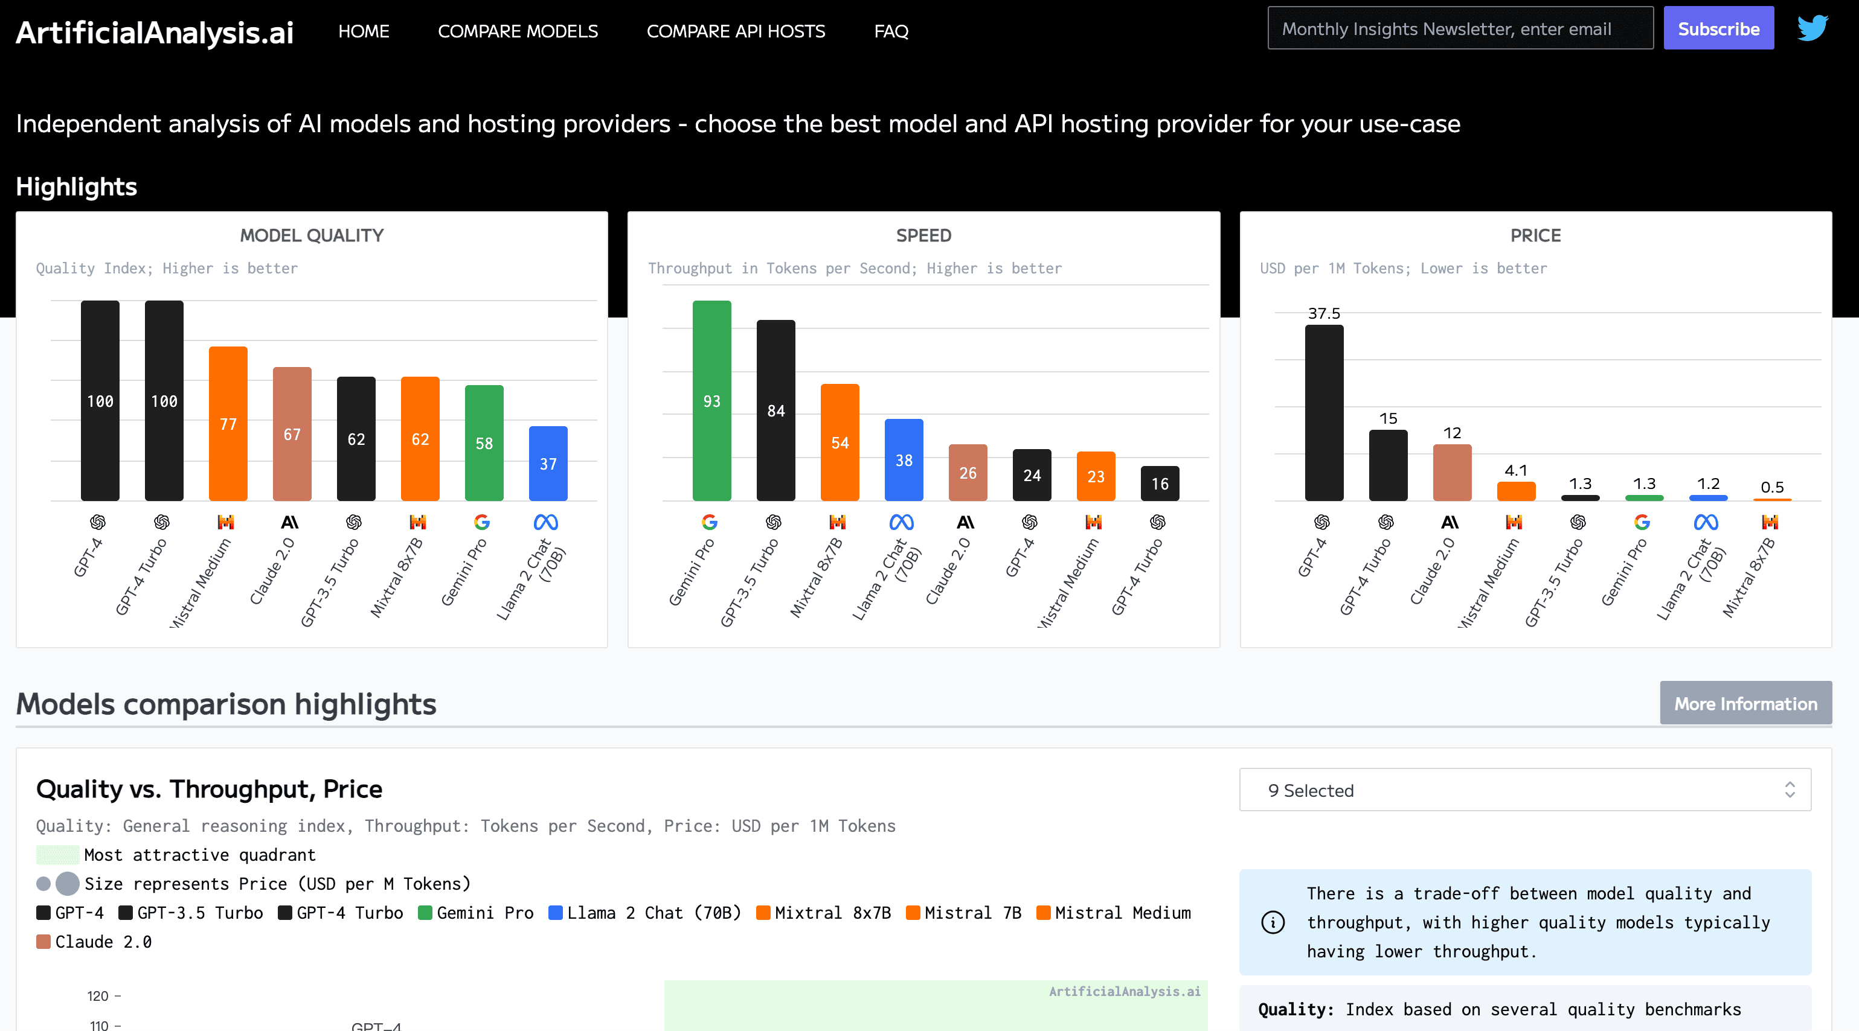1859x1031 pixels.
Task: Click OpenAI logo above GPT-3.5 Turbo in Model Quality chart
Action: click(x=353, y=522)
